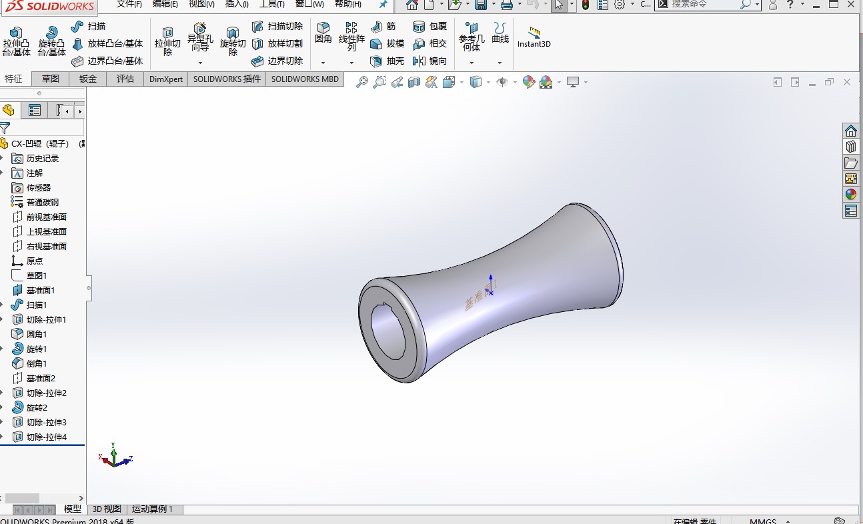Image resolution: width=863 pixels, height=524 pixels.
Task: Open the SOLIDWORKS MBD tab
Action: coord(305,79)
